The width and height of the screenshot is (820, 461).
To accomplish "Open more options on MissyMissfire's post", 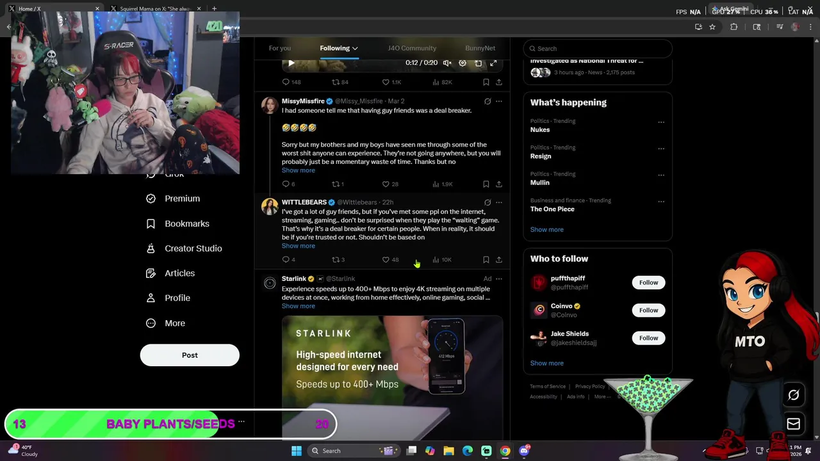I will click(499, 101).
